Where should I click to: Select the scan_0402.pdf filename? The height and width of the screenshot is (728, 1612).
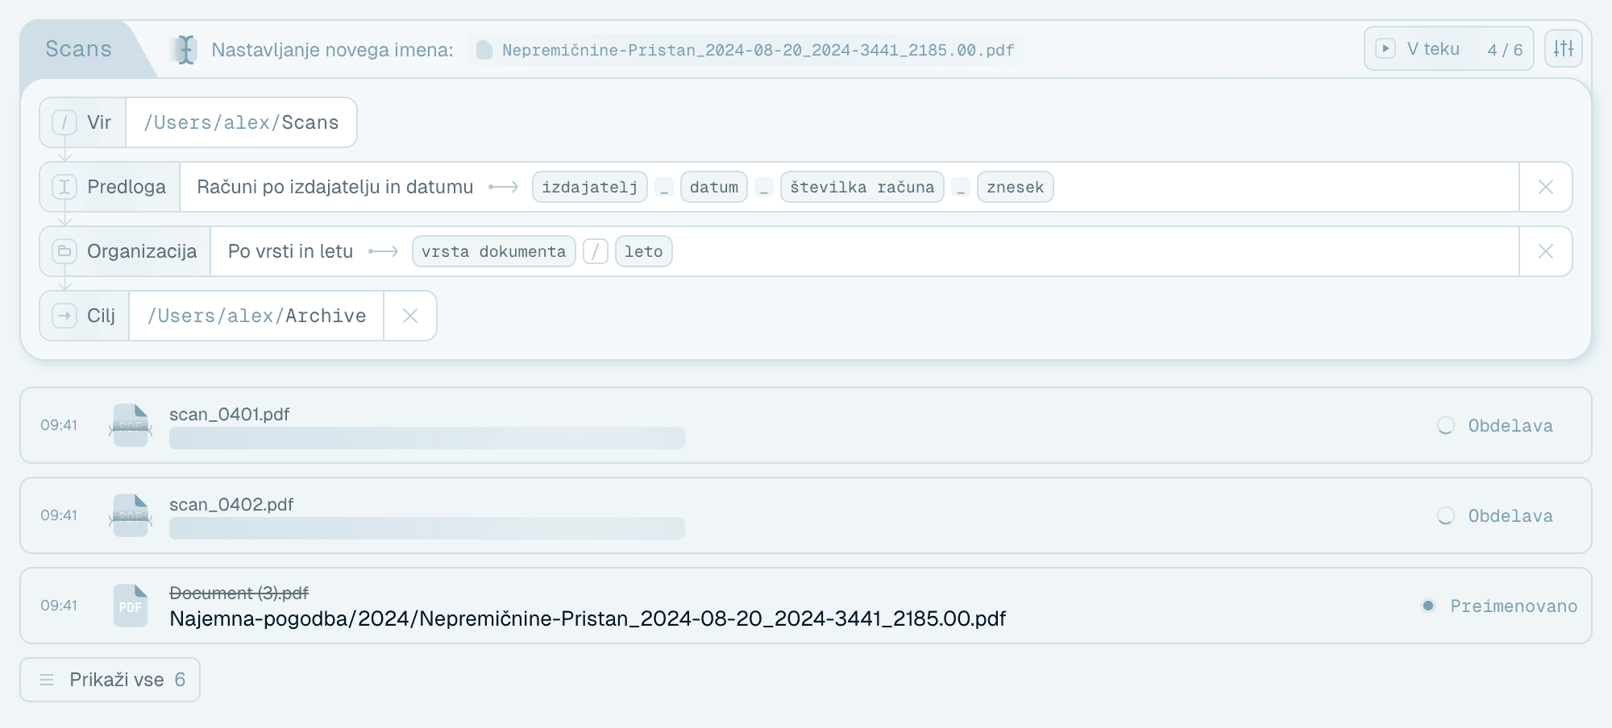(x=231, y=504)
